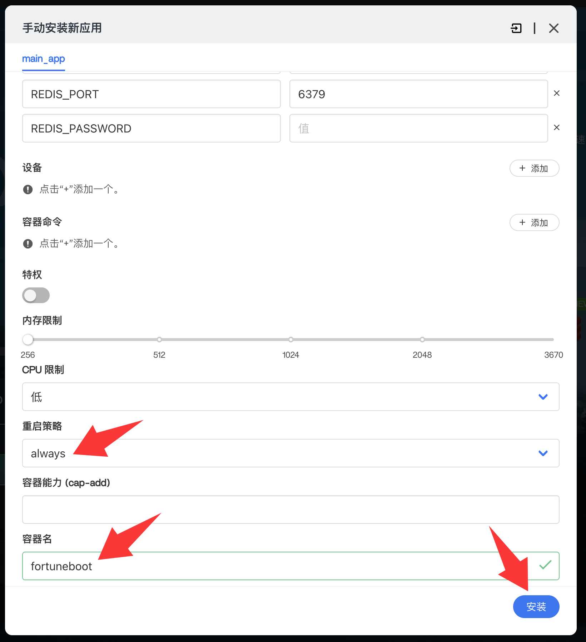Viewport: 586px width, 642px height.
Task: Click the import icon in dialog header
Action: [516, 28]
